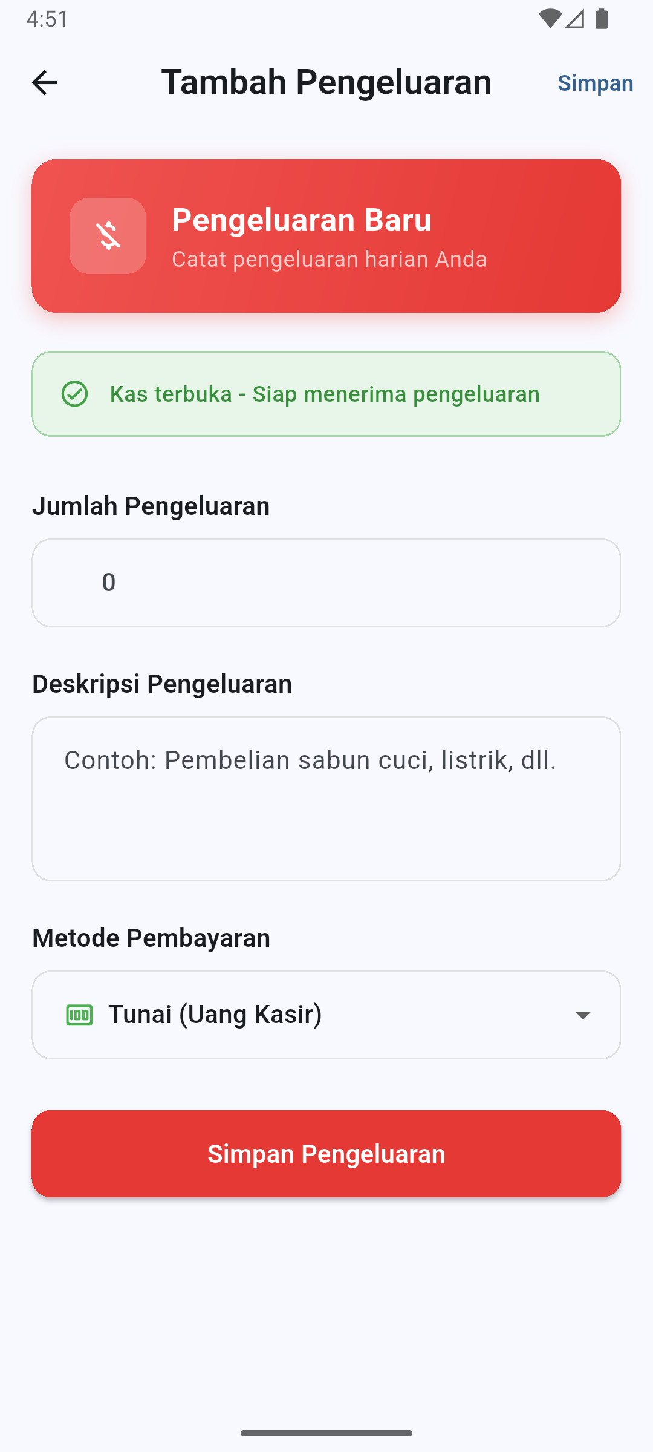This screenshot has height=1452, width=653.
Task: Tap the back arrow icon
Action: point(44,83)
